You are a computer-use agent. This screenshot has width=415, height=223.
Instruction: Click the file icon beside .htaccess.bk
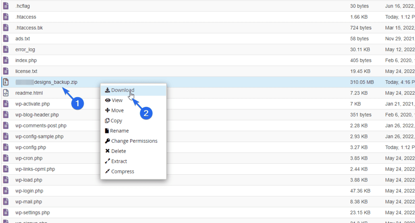(x=6, y=27)
